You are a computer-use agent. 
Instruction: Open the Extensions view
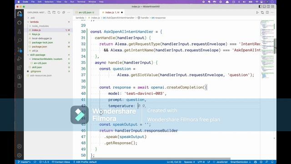(x=19, y=67)
